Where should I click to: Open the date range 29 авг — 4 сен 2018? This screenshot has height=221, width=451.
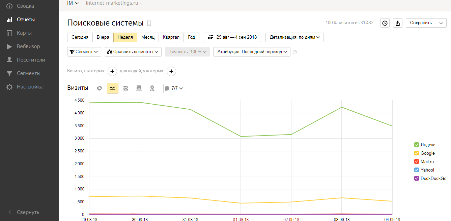click(x=232, y=37)
